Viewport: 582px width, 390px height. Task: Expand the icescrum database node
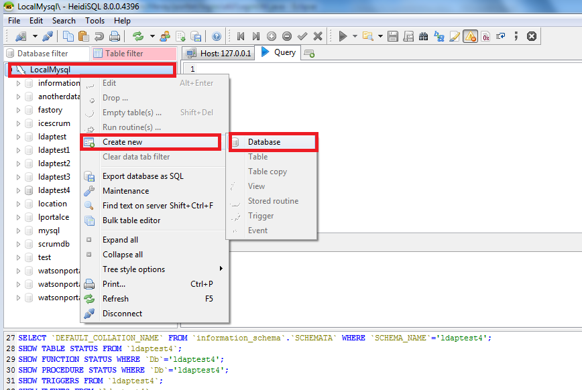point(18,123)
